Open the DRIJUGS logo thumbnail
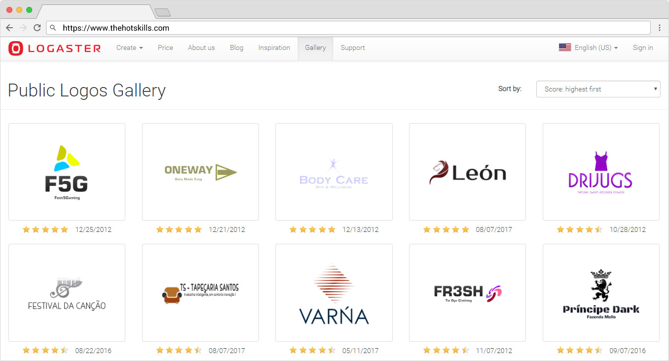The width and height of the screenshot is (669, 361). pyautogui.click(x=601, y=172)
